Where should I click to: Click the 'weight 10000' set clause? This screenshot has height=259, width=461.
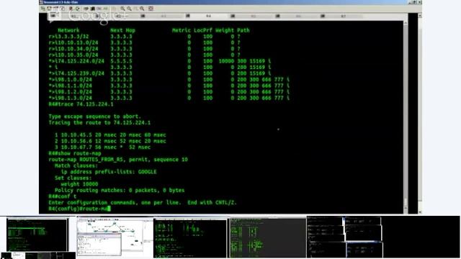pos(79,184)
